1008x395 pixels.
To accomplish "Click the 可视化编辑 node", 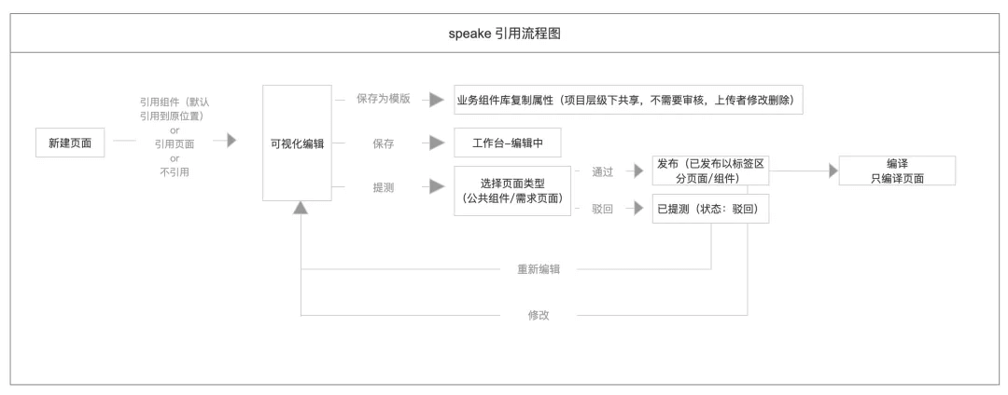I will point(297,143).
